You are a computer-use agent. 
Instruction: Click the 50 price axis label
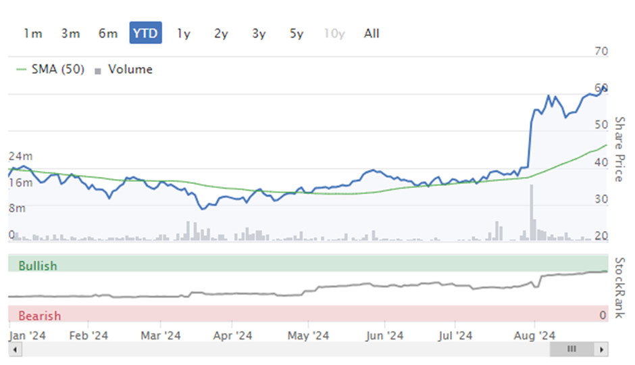601,124
